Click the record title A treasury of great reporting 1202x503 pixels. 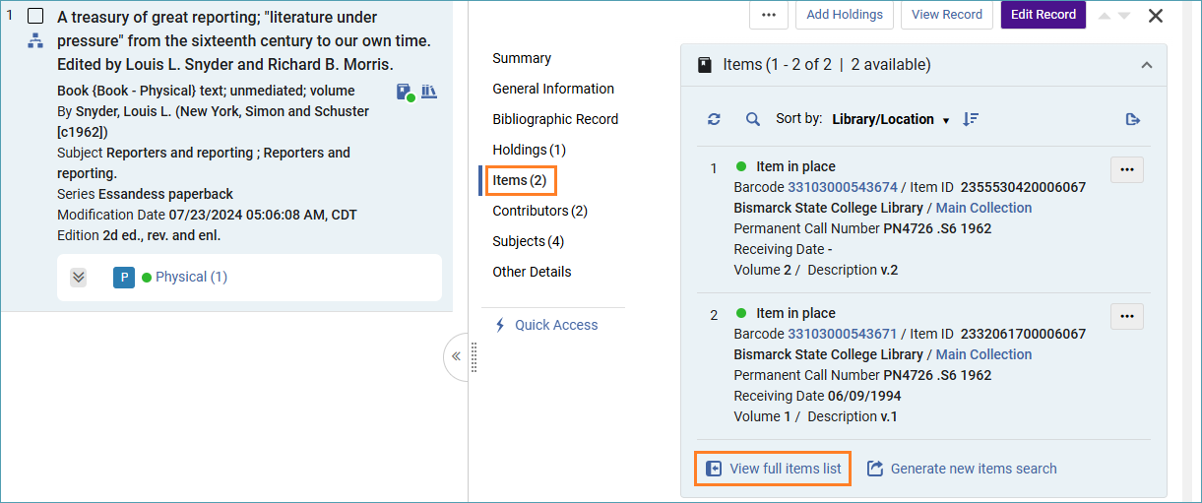[244, 41]
